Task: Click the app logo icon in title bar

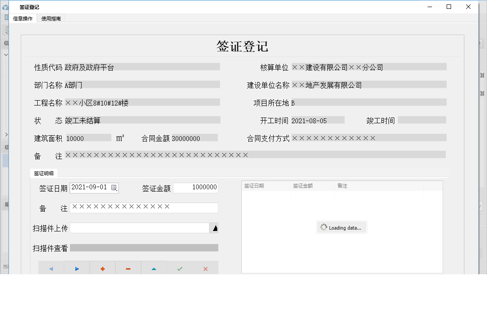Action: coord(6,7)
